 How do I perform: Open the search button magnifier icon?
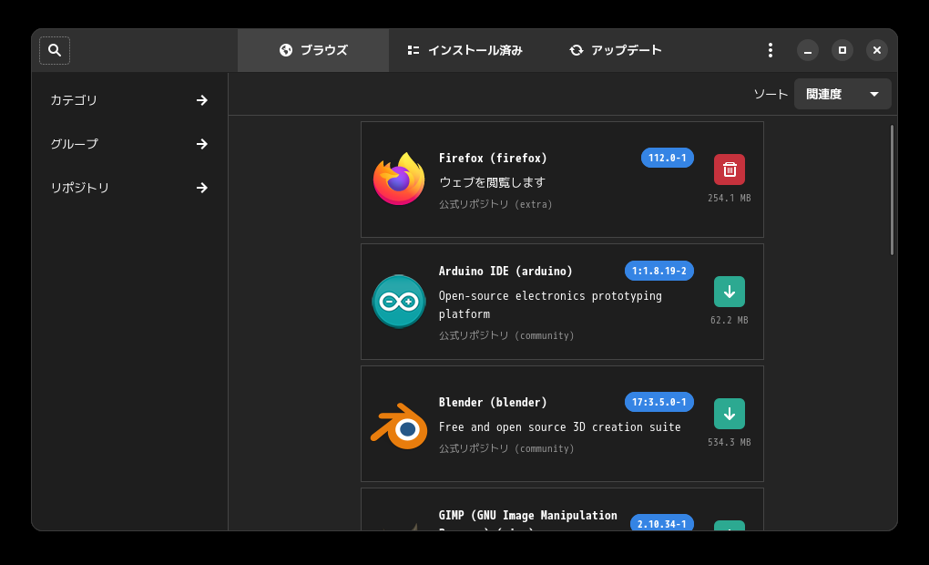pyautogui.click(x=55, y=50)
